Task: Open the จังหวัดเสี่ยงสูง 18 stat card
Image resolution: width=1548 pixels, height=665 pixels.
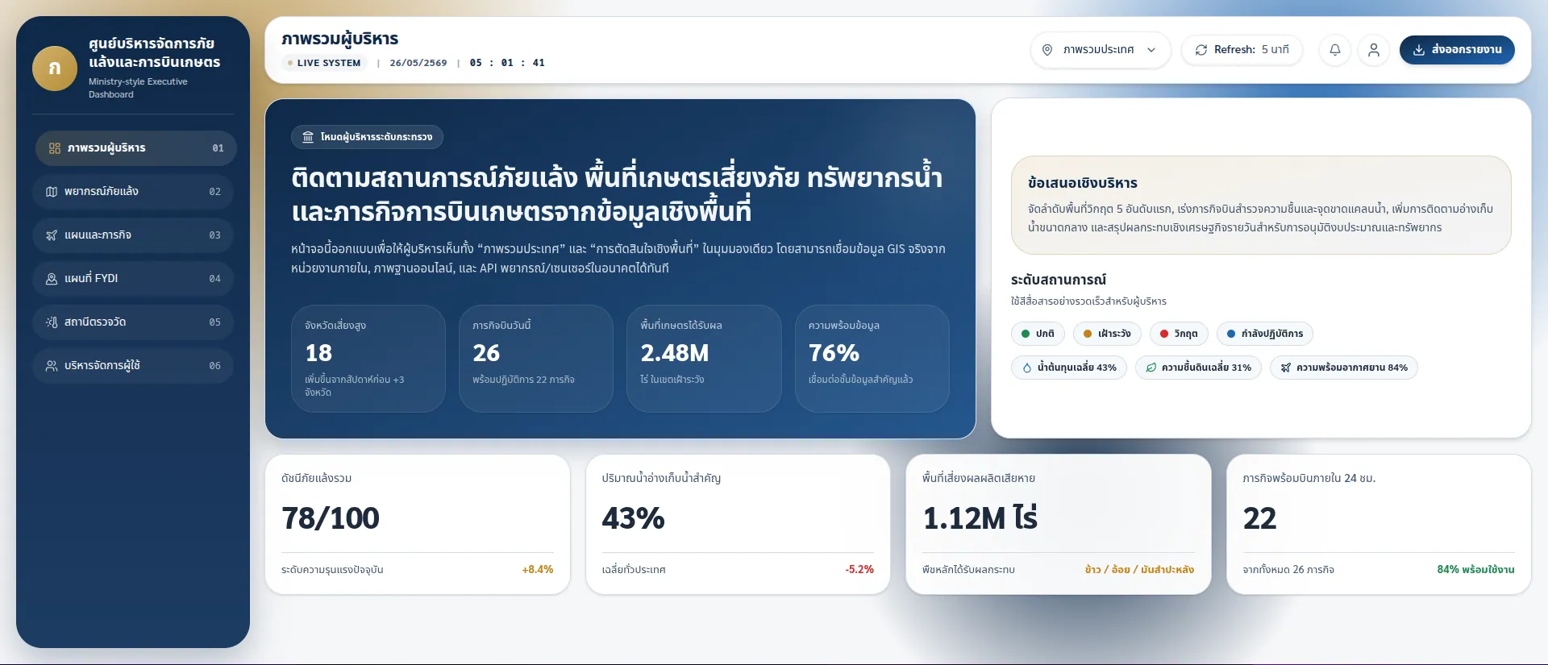Action: 368,359
